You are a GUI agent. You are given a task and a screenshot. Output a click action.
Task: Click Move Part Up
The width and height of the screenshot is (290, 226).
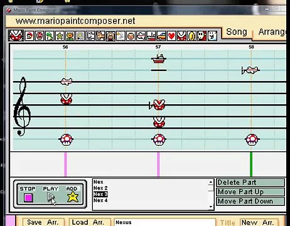click(250, 191)
